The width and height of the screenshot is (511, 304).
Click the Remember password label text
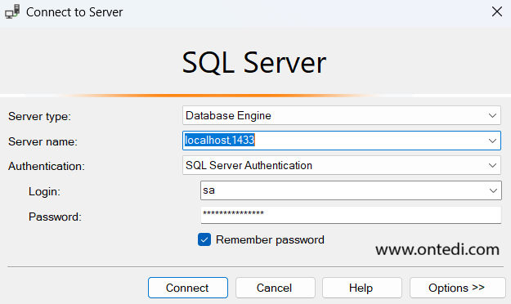click(x=270, y=240)
